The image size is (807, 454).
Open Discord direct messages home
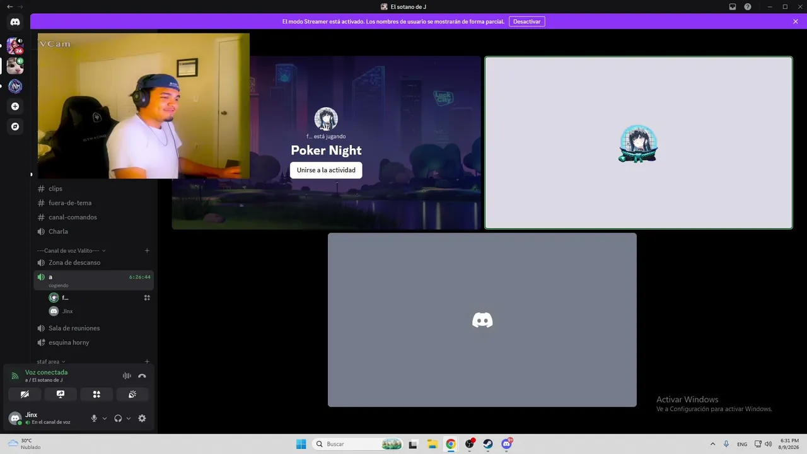(x=15, y=22)
